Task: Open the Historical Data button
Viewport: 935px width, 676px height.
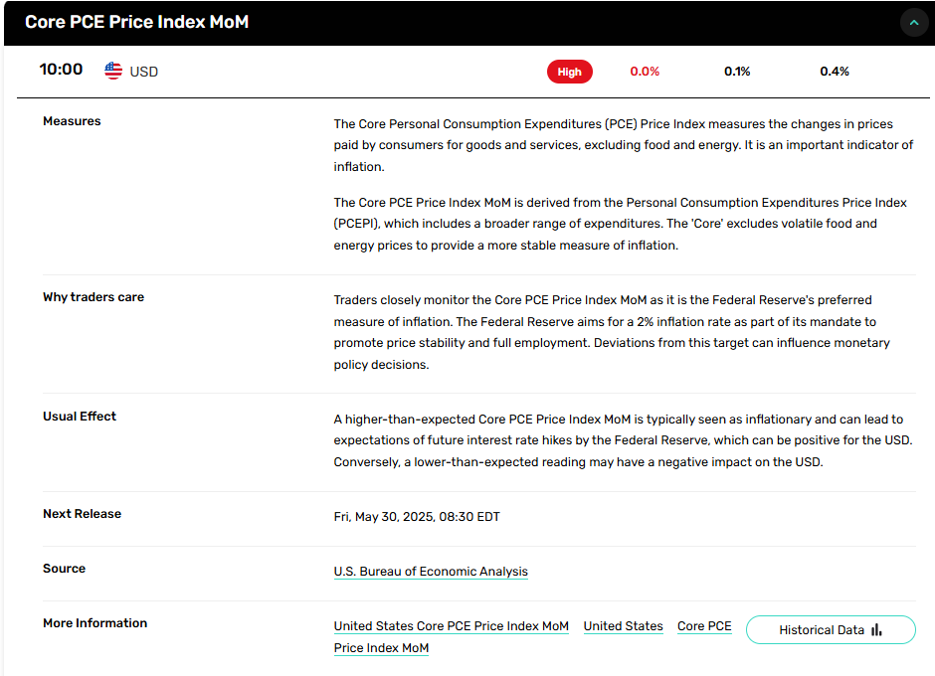Action: tap(830, 629)
